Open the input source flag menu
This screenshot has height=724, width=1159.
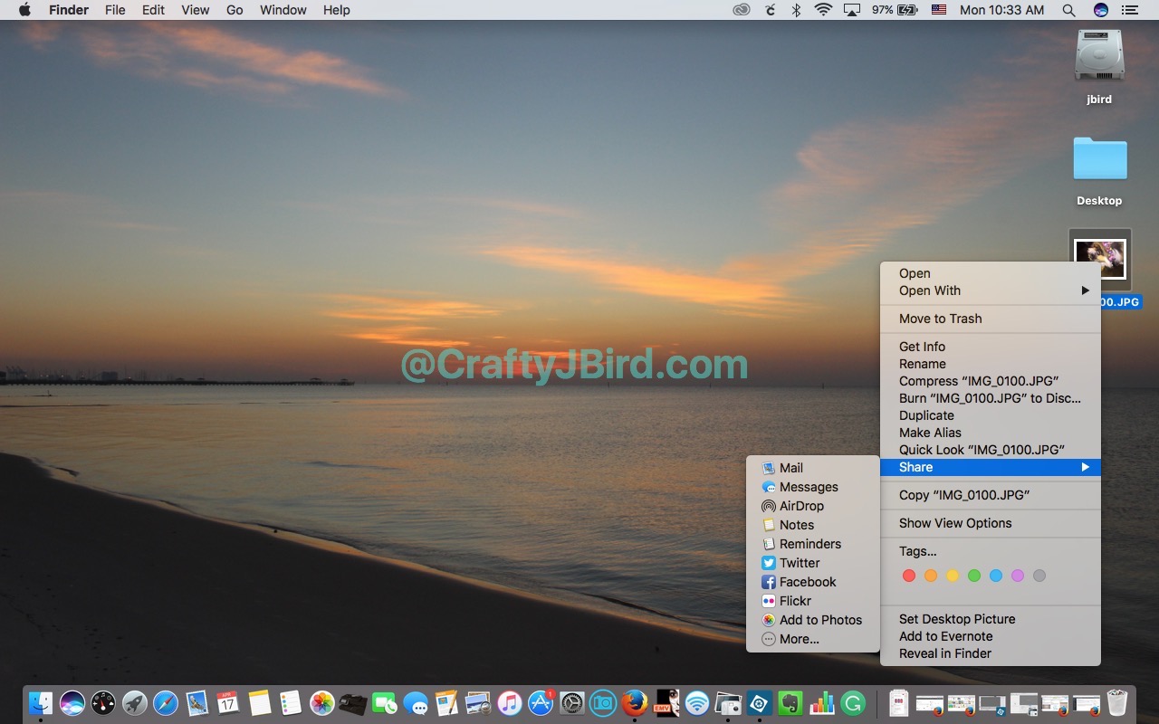click(x=939, y=10)
